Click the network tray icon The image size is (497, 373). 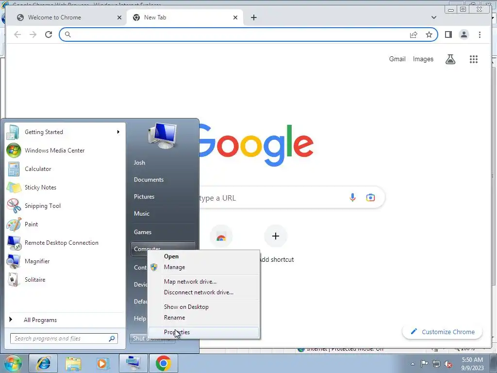click(x=436, y=364)
